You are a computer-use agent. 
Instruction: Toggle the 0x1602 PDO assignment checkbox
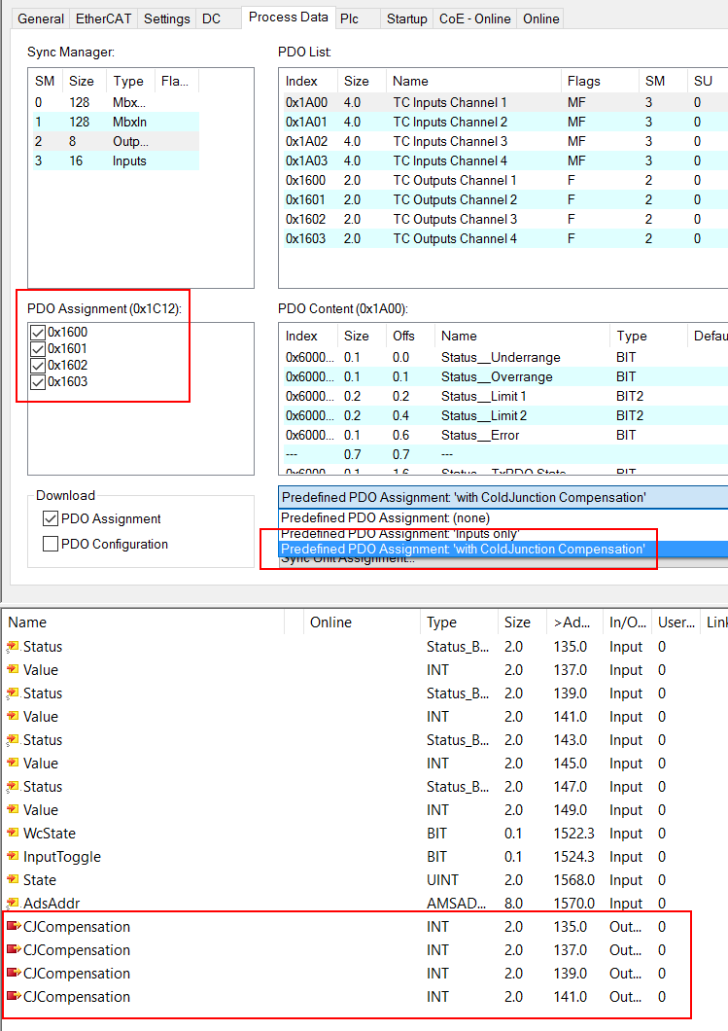(38, 366)
